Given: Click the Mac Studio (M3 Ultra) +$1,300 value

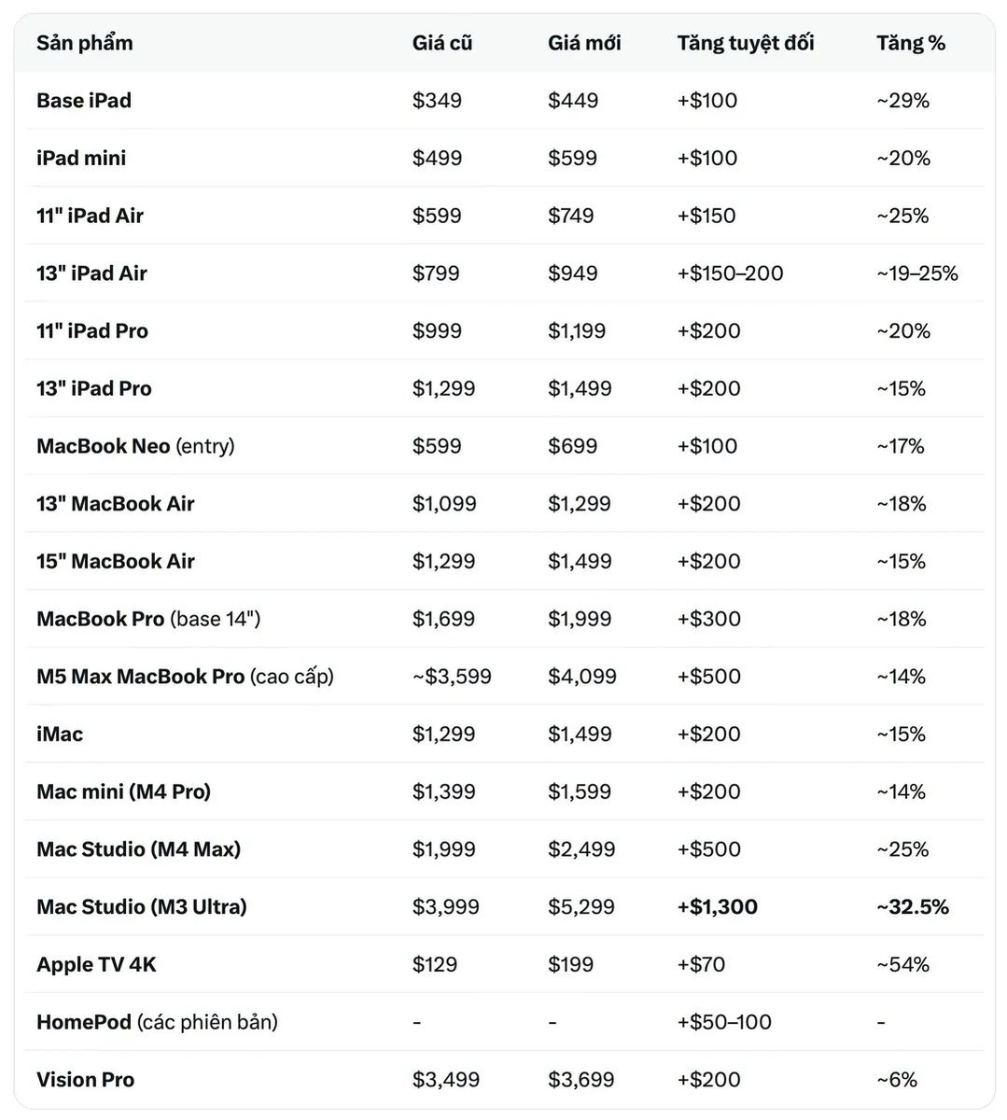Looking at the screenshot, I should (718, 907).
